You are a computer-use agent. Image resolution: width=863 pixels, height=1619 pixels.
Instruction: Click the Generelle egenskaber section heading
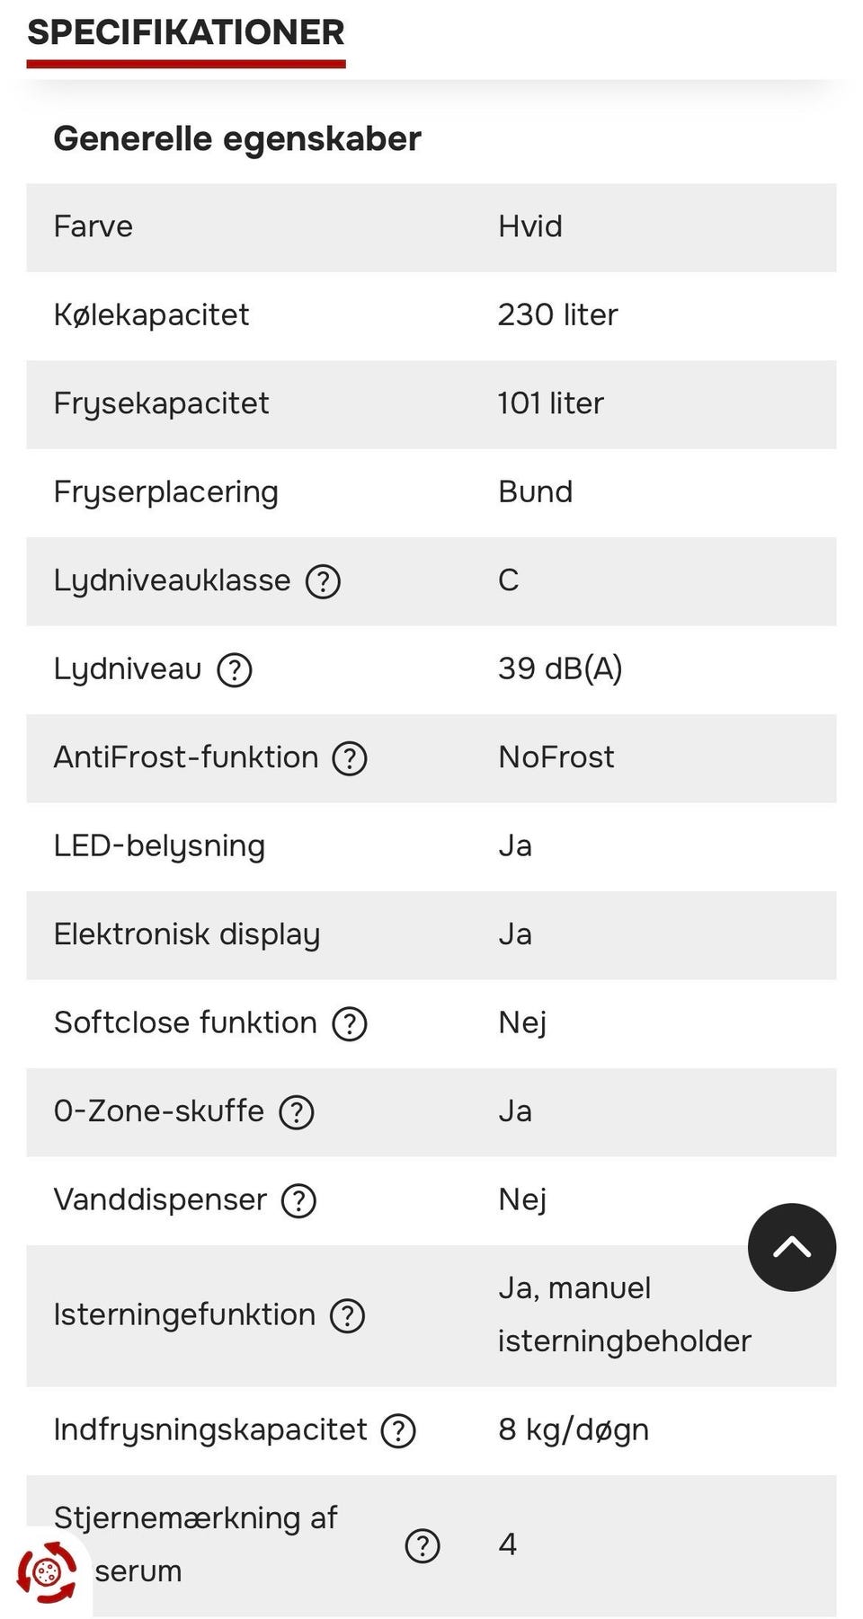tap(237, 139)
